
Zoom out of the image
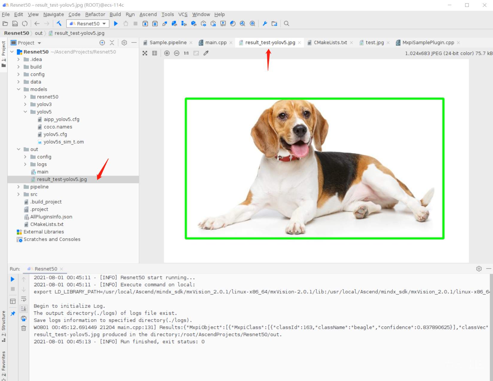(x=177, y=53)
